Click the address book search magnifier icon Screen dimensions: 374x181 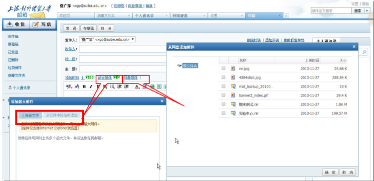365,52
